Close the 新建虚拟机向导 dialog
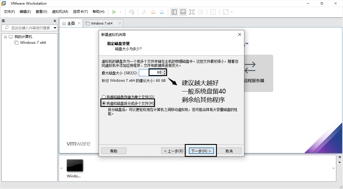 [240, 34]
